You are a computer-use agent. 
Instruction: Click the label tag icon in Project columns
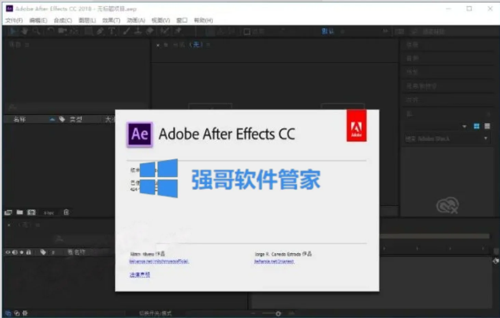62,119
